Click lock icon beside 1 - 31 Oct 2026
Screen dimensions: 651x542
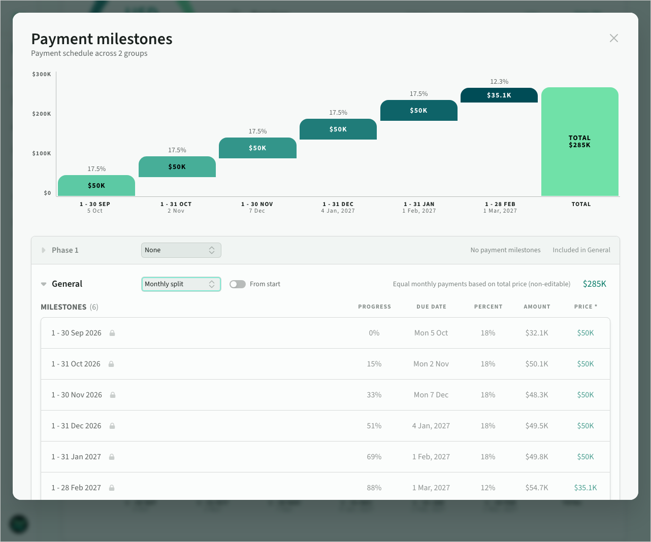[x=111, y=364]
